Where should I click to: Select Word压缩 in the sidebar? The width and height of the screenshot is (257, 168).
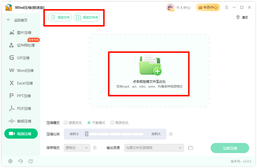(x=21, y=71)
